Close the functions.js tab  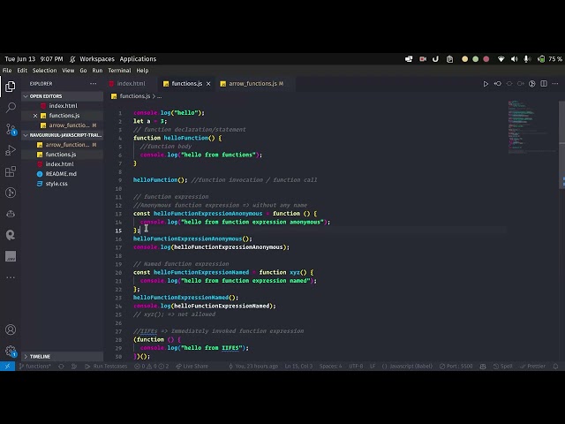click(208, 84)
